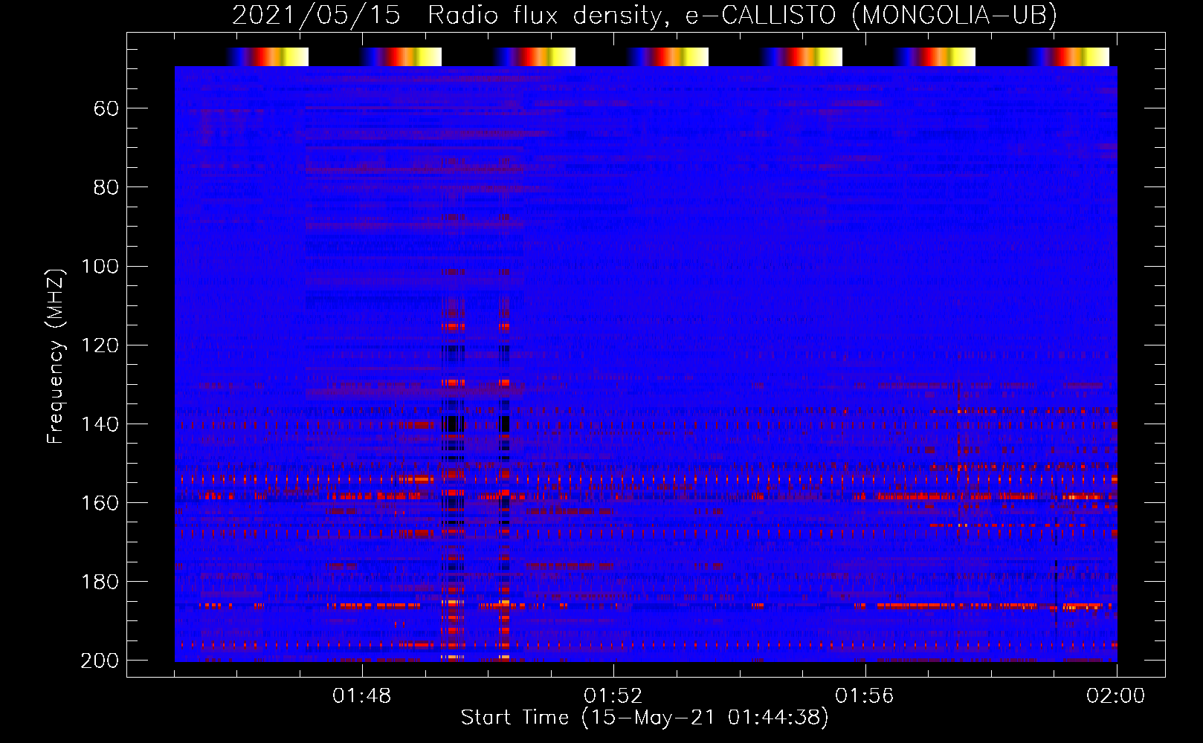Click the "Frequency (MHZ)" y-axis label
This screenshot has height=743, width=1203.
[56, 356]
